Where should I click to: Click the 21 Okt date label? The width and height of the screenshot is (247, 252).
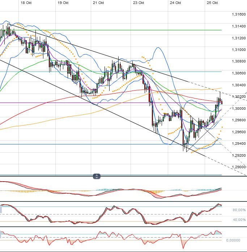point(98,3)
